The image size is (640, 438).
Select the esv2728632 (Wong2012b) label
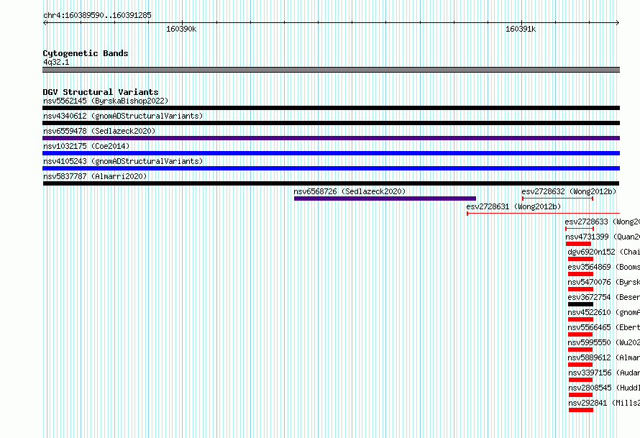[x=569, y=191]
